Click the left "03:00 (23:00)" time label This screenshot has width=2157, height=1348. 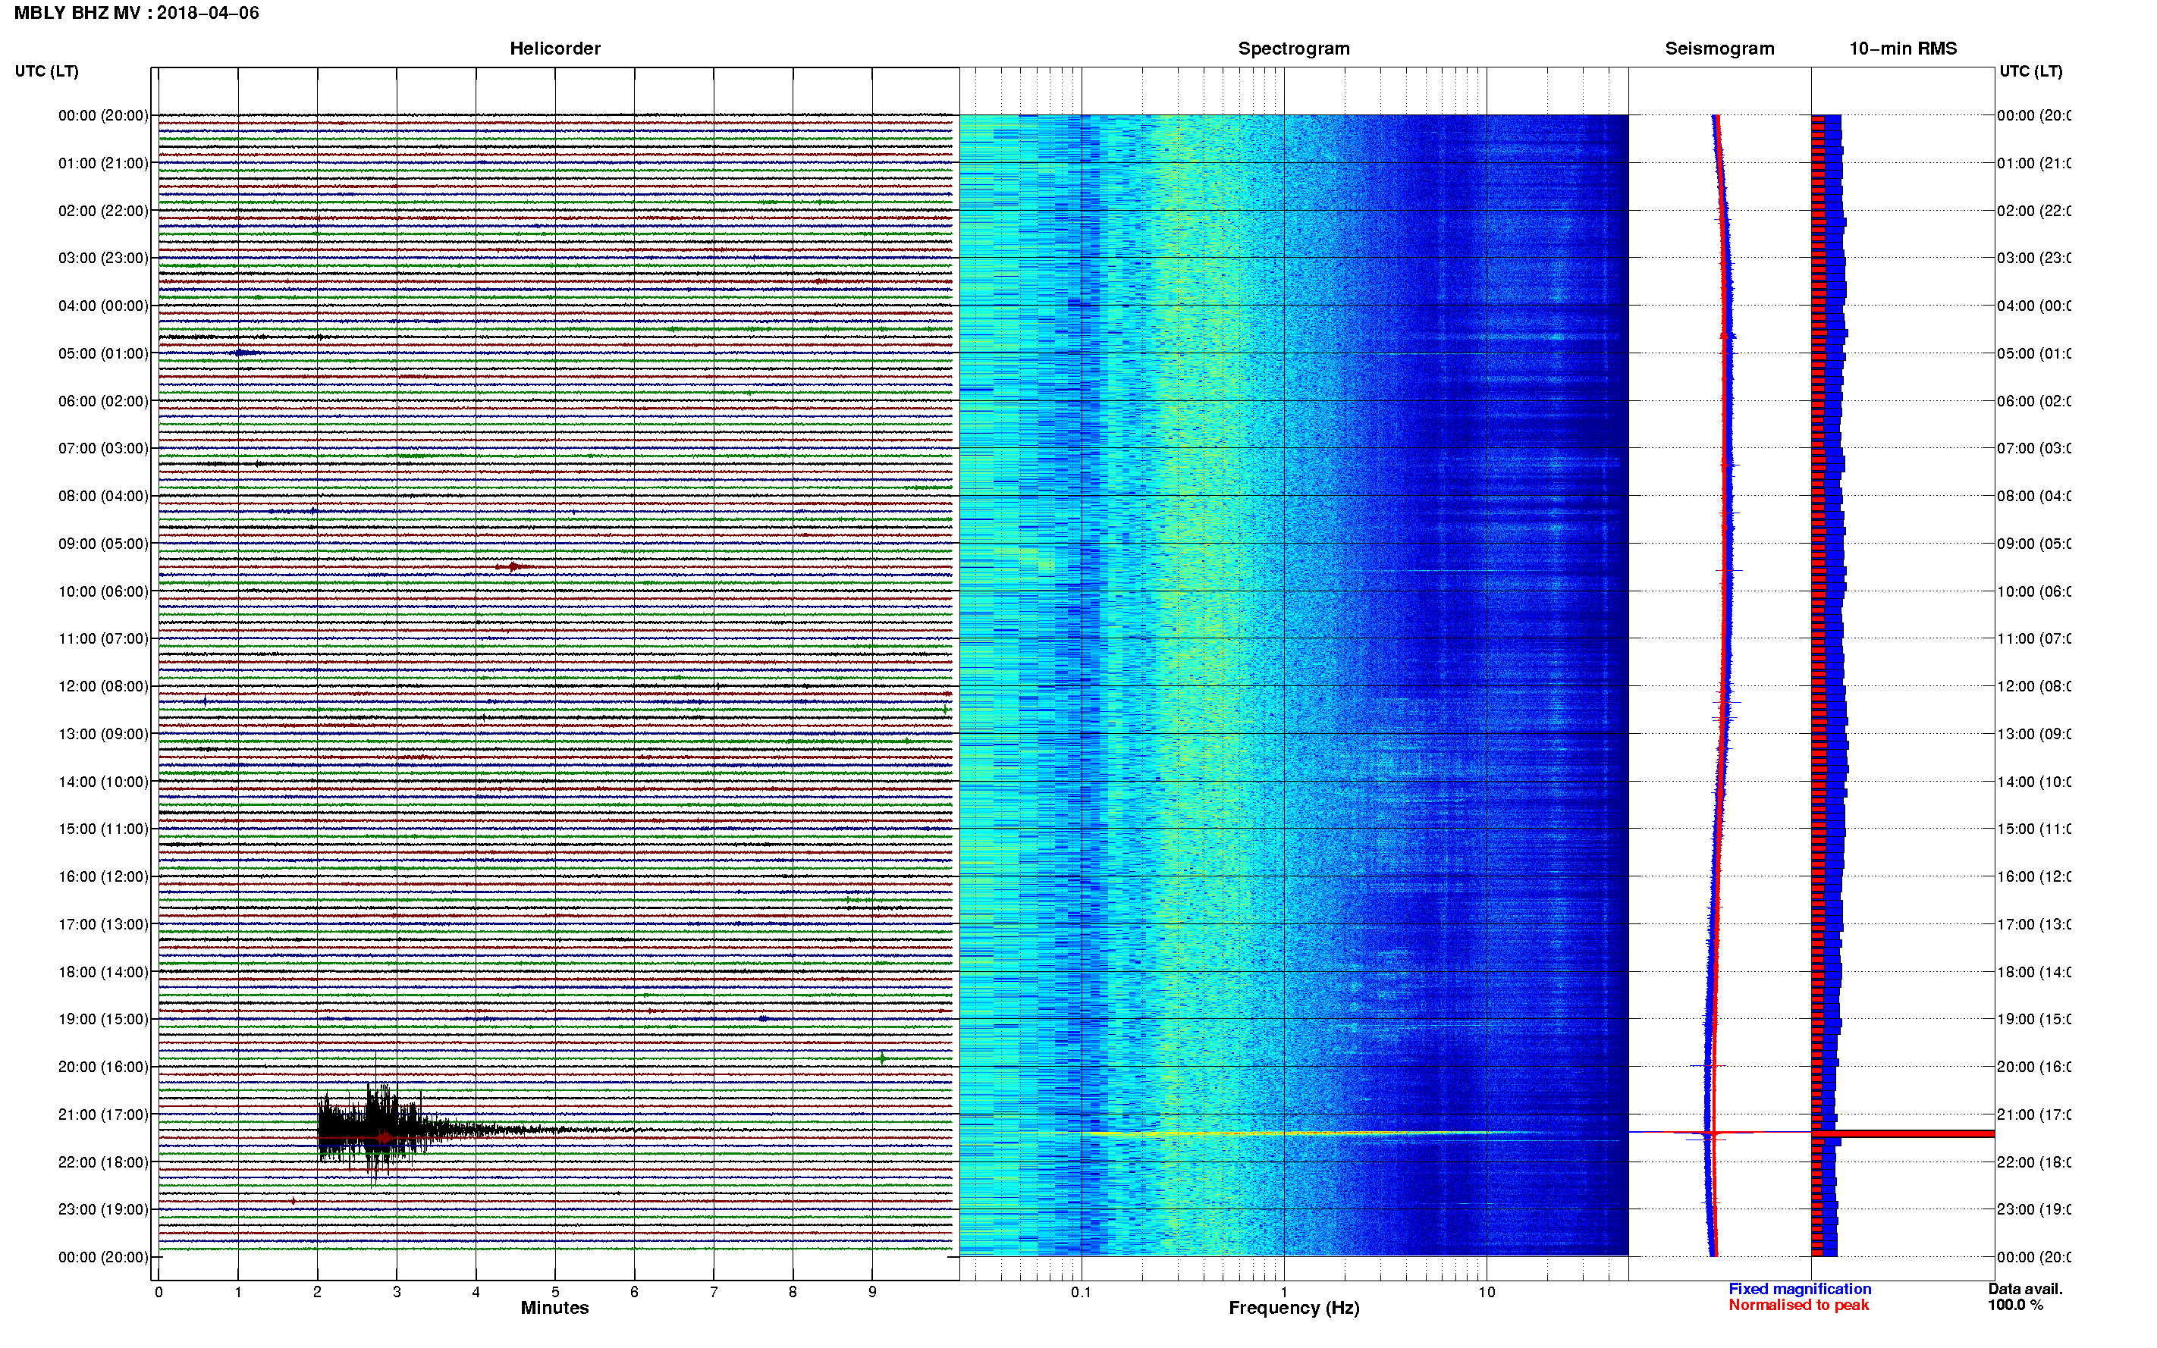103,258
